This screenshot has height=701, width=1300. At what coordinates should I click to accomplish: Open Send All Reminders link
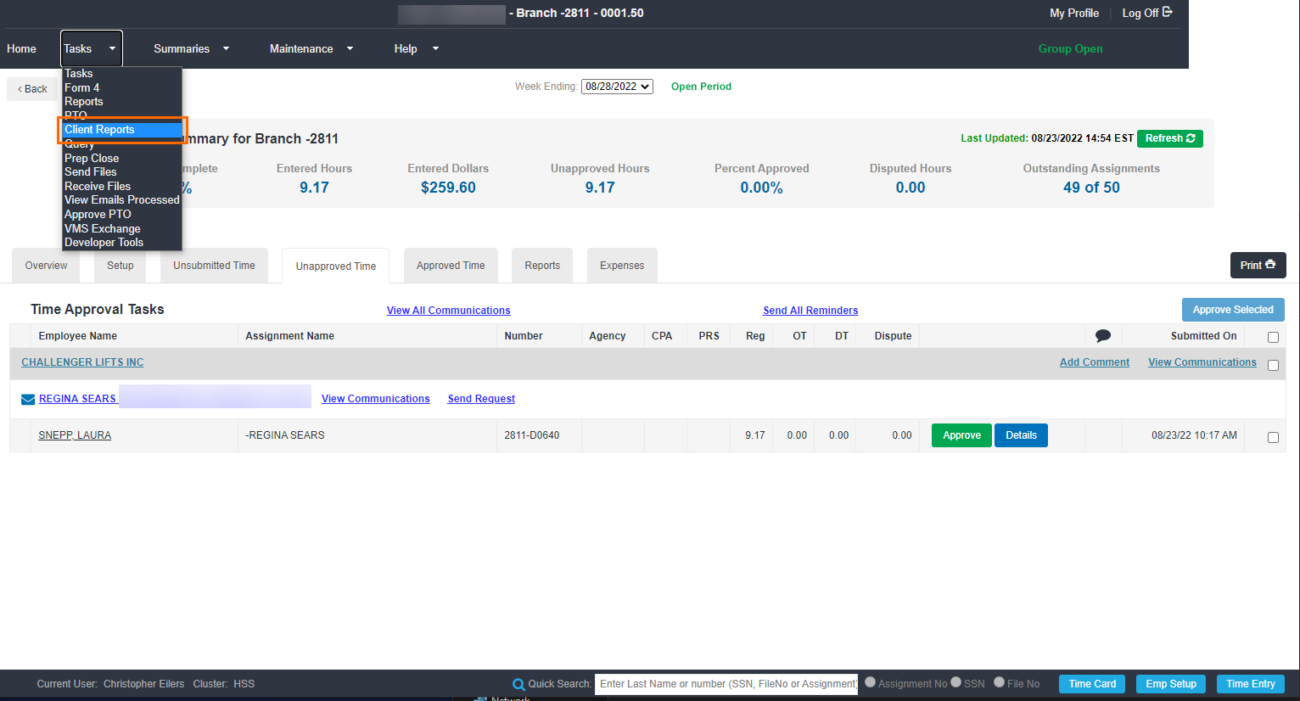tap(810, 311)
